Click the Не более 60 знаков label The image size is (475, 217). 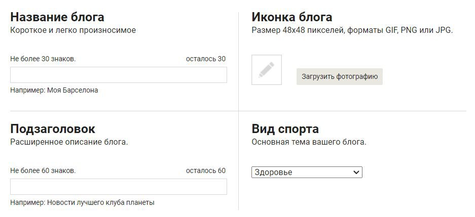point(43,171)
